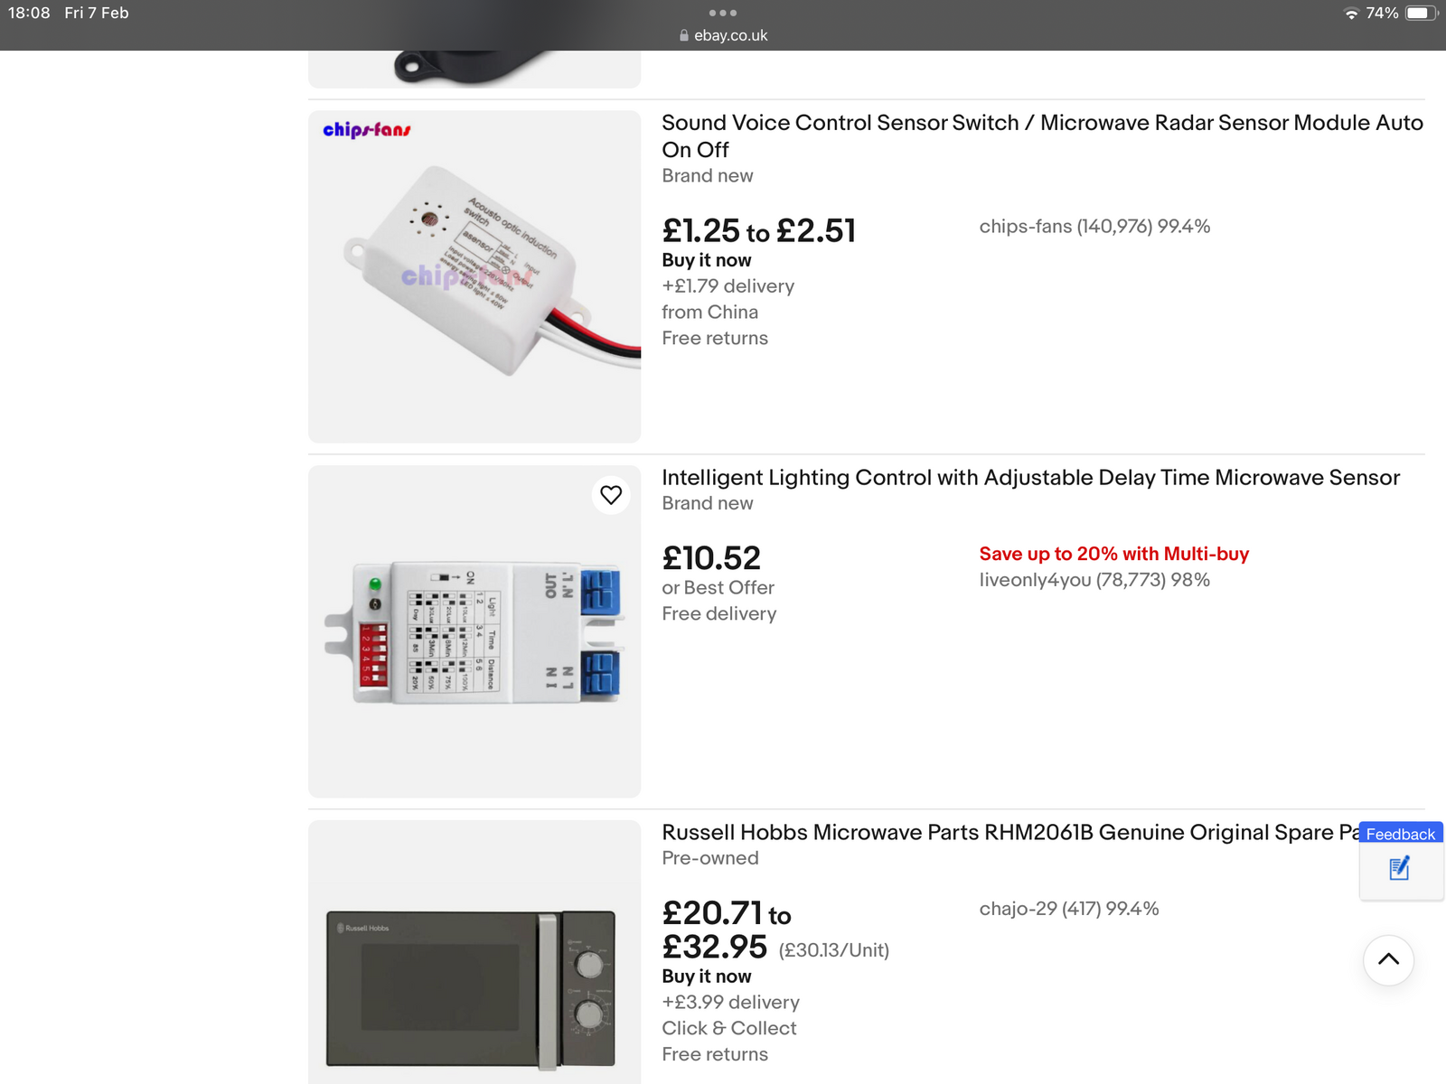View the microwave sensor module product photo
The height and width of the screenshot is (1084, 1446).
click(x=474, y=632)
